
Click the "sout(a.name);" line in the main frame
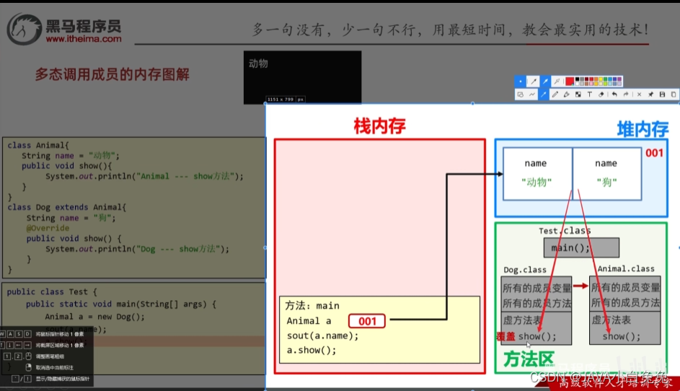pos(322,335)
